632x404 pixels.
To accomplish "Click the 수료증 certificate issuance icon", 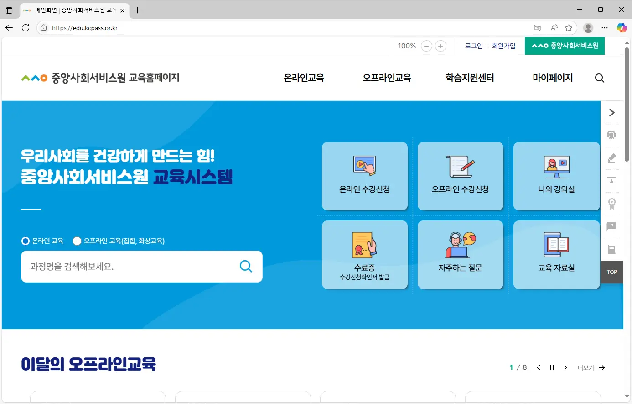I will (364, 254).
